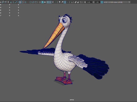Edit the gamma value field 1.00
Viewport: 137px width, 102px height.
(97, 2)
